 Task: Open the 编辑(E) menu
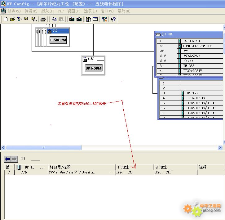click(31, 11)
